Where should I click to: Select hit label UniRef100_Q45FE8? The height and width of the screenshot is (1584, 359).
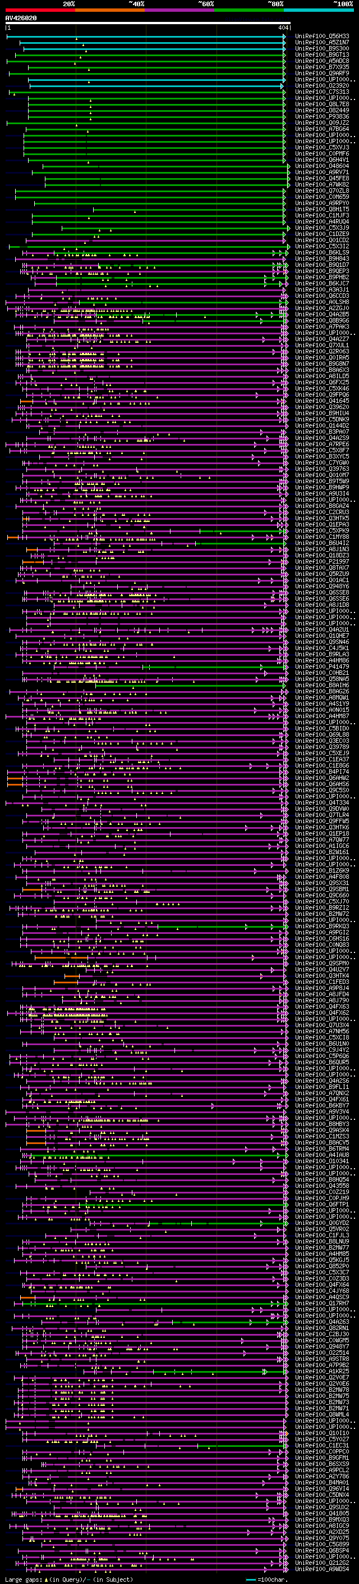tap(322, 178)
